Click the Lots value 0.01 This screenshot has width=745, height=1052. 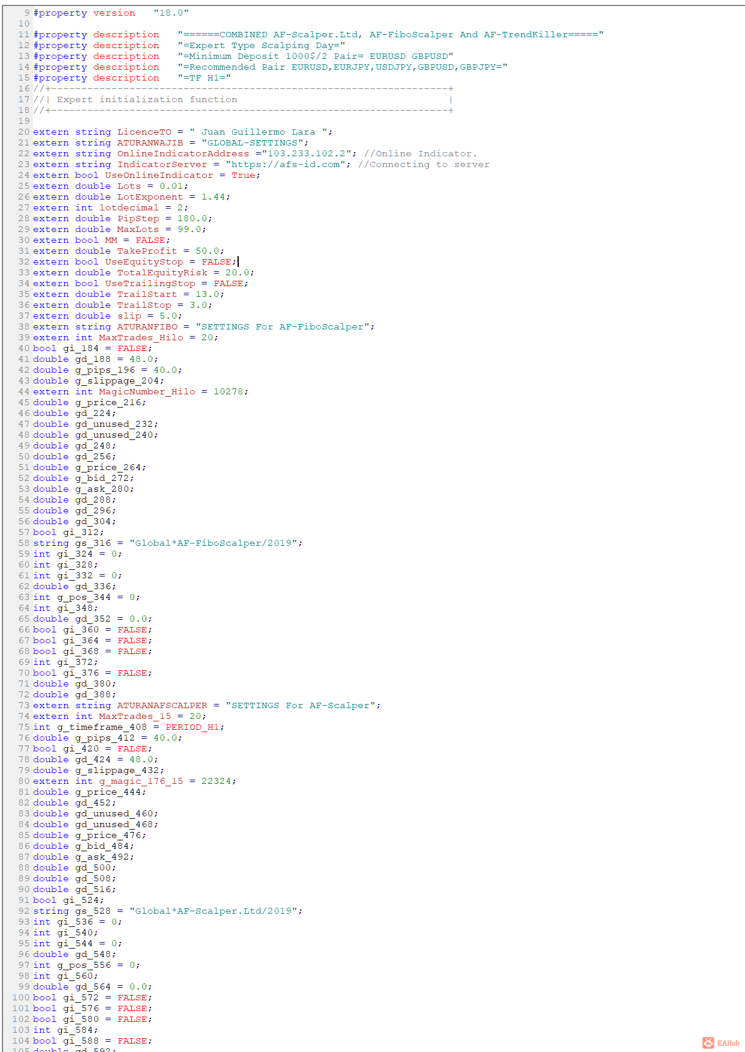click(x=171, y=186)
